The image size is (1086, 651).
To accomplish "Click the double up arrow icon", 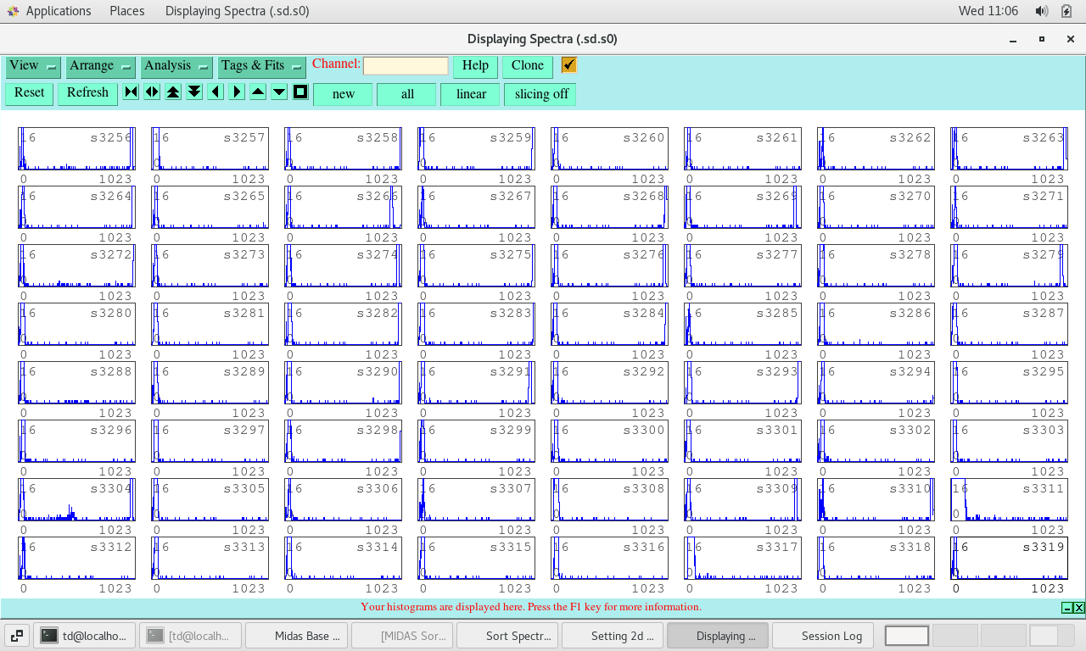I will (173, 92).
